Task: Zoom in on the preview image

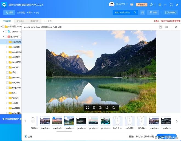Action: [x=94, y=108]
